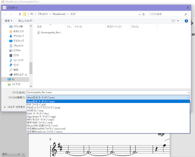Open ドキュメント in the sidebar
Image resolution: width=195 pixels, height=157 pixels.
[x=16, y=46]
